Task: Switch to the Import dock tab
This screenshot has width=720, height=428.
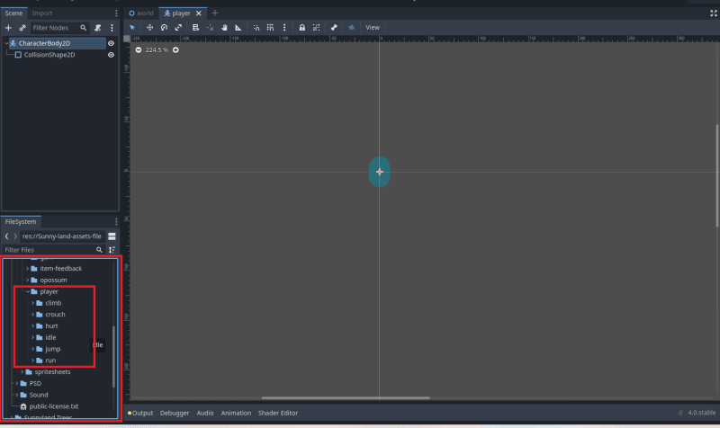Action: [42, 13]
